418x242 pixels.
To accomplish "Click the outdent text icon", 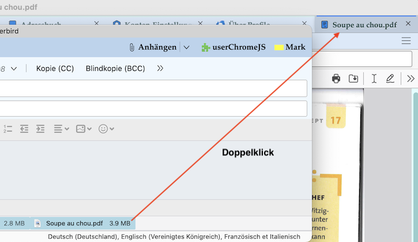I will (x=24, y=129).
